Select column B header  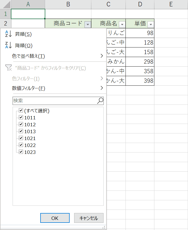(x=68, y=5)
